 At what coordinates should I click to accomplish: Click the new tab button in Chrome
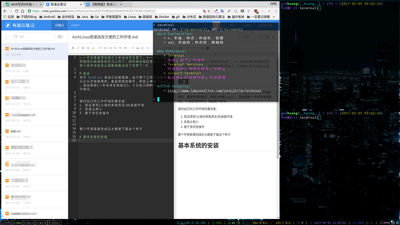click(129, 4)
